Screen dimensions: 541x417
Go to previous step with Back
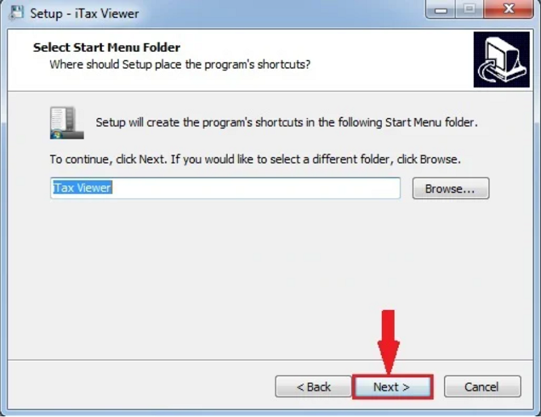coord(313,387)
